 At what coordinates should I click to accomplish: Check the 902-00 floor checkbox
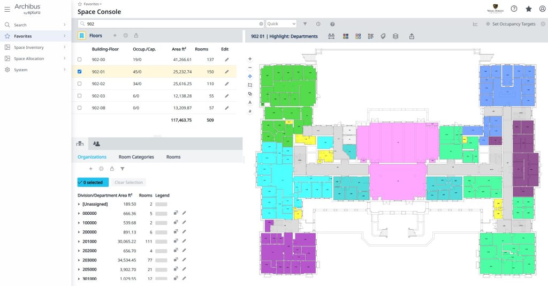(80, 59)
